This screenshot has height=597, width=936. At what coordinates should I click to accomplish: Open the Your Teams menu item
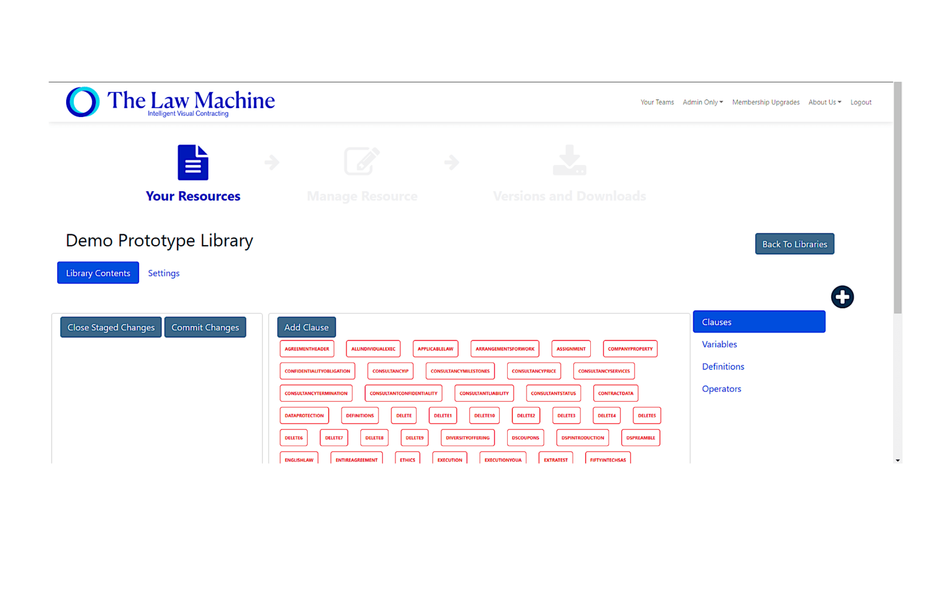click(x=657, y=102)
